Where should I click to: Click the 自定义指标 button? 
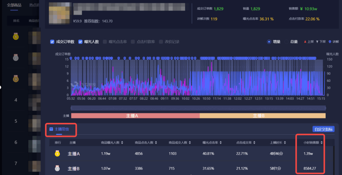click(x=323, y=129)
